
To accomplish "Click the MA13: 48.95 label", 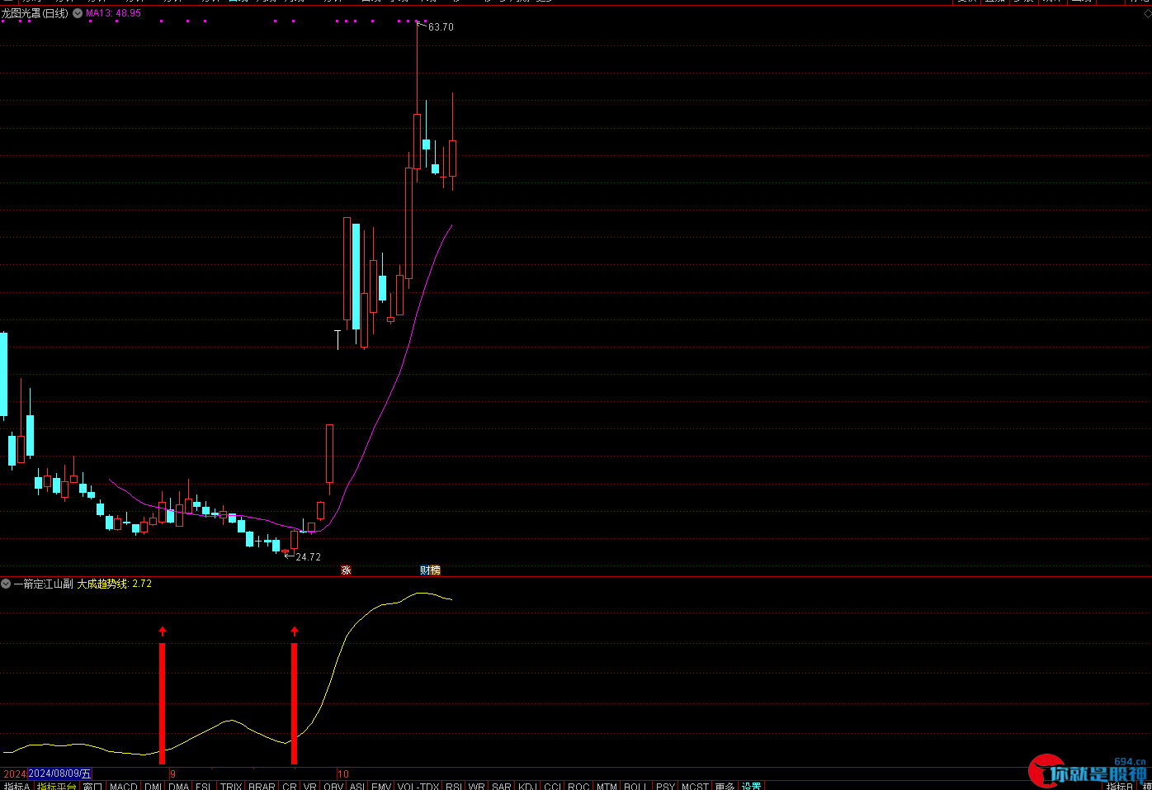I will [x=113, y=13].
